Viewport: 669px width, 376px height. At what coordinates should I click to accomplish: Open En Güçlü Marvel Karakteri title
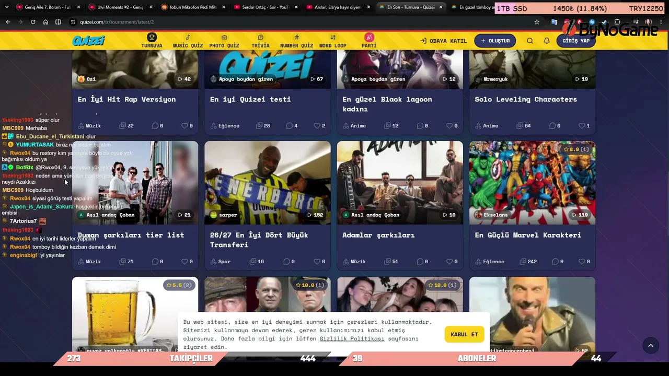click(x=528, y=235)
